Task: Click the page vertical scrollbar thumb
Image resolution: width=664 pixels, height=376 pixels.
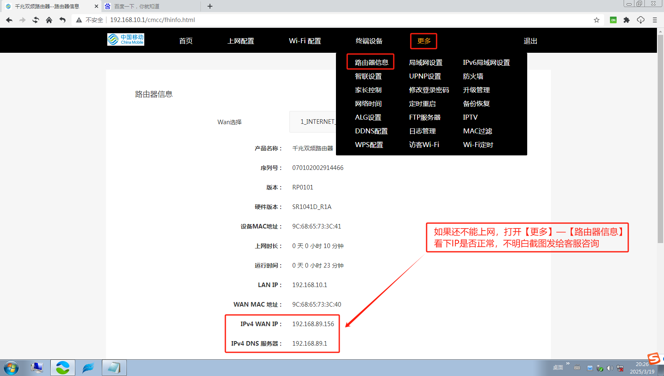Action: pyautogui.click(x=660, y=139)
